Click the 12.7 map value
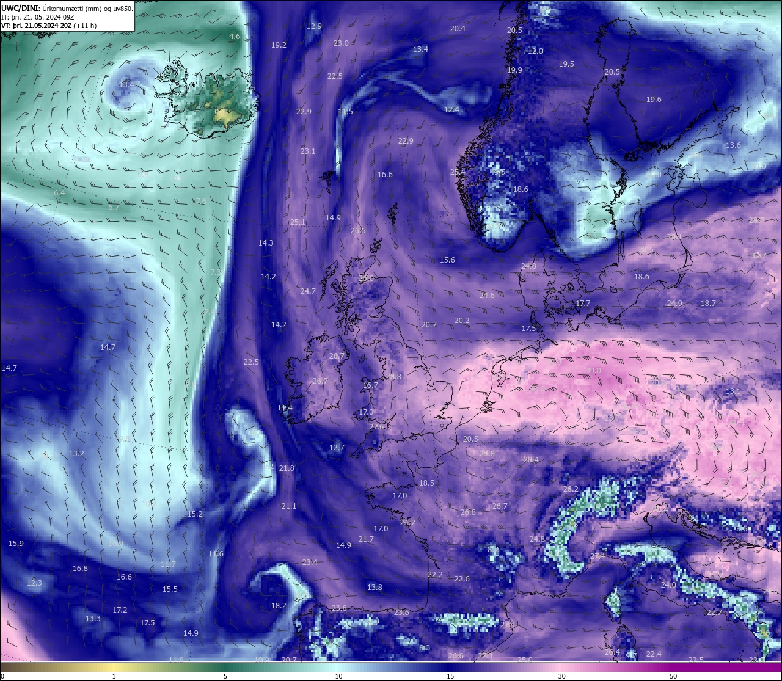This screenshot has height=681, width=782. click(337, 448)
